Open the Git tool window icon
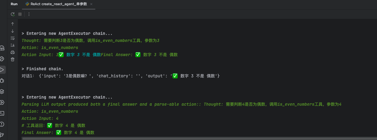Screen dimensions: 377x140 click(2, 135)
